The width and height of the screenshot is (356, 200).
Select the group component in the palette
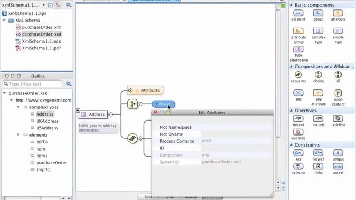(x=318, y=13)
